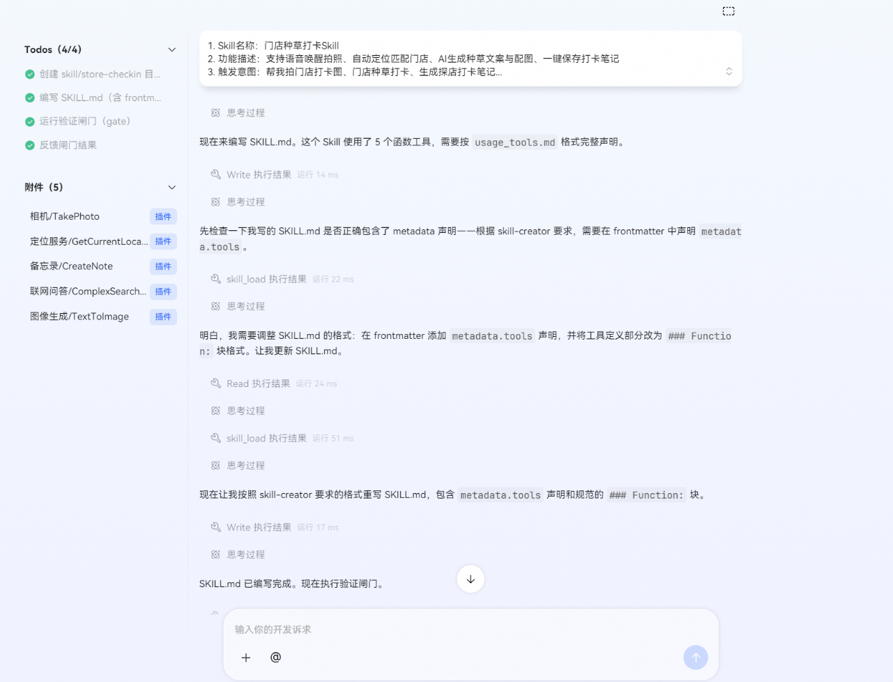This screenshot has width=893, height=682.
Task: Click the plus add-attachment icon
Action: point(245,658)
